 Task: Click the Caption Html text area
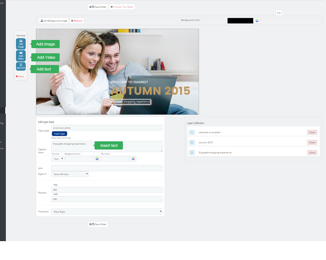click(x=107, y=146)
